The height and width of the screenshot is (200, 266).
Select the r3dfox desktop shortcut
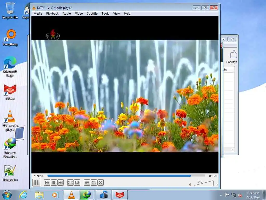pos(10,92)
